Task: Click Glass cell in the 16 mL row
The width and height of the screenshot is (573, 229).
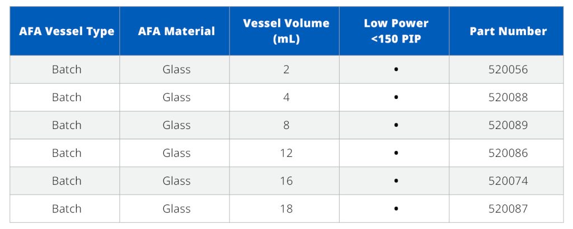Action: [x=176, y=180]
